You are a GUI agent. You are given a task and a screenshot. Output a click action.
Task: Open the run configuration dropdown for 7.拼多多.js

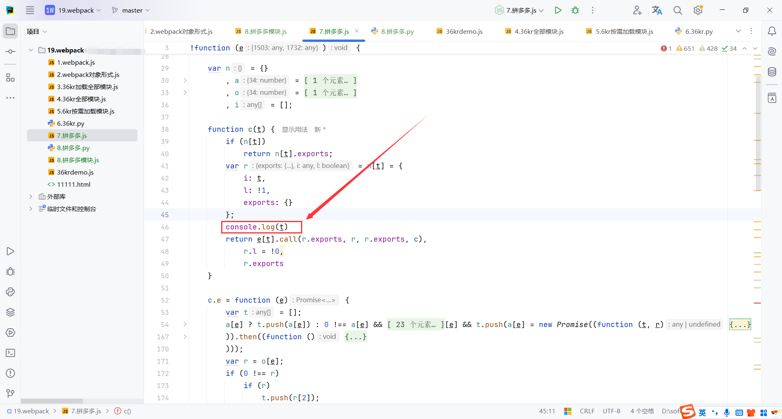point(519,10)
